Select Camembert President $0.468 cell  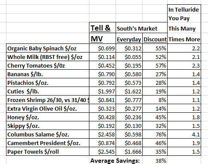point(129,143)
